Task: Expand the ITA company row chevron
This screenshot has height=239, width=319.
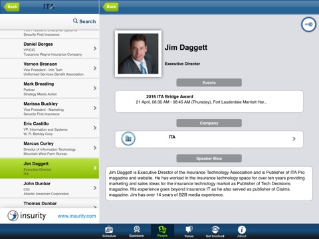Action: click(x=294, y=139)
